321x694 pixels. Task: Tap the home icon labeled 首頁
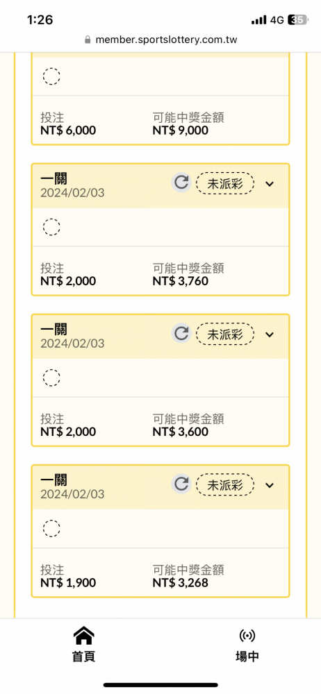[x=83, y=636]
